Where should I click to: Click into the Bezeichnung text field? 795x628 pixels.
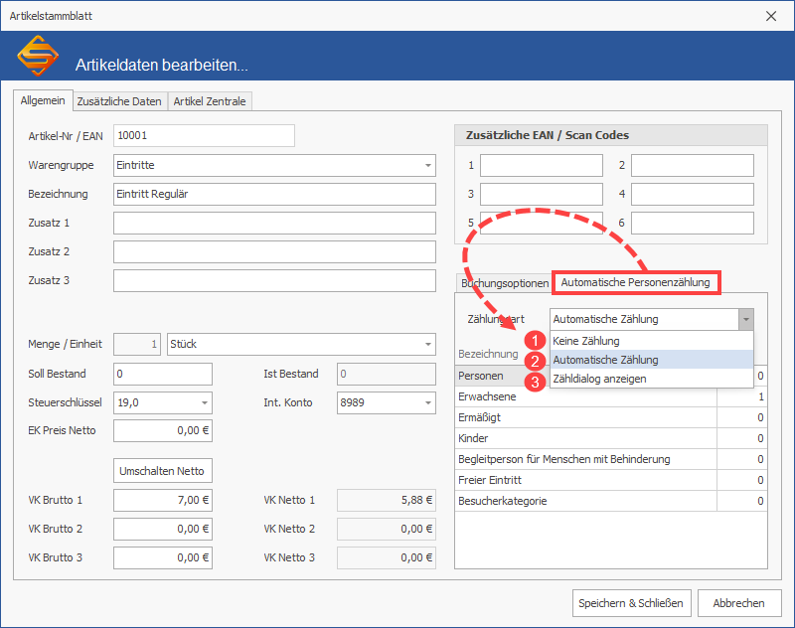pos(274,194)
